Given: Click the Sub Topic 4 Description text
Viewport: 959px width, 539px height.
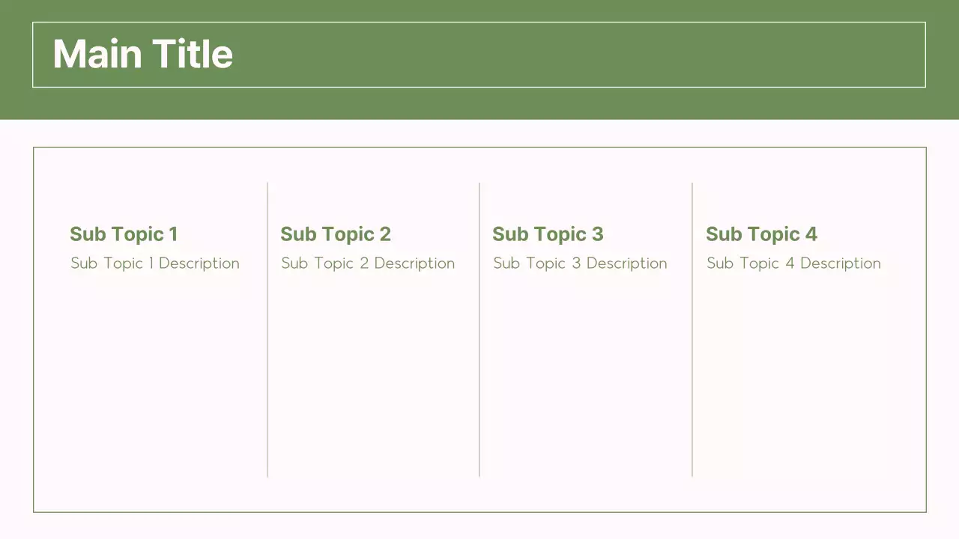Looking at the screenshot, I should [793, 264].
